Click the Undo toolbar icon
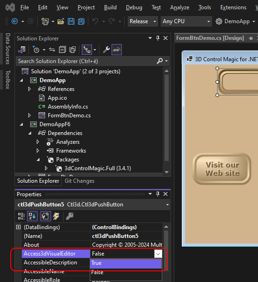The height and width of the screenshot is (282, 258). (x=95, y=21)
